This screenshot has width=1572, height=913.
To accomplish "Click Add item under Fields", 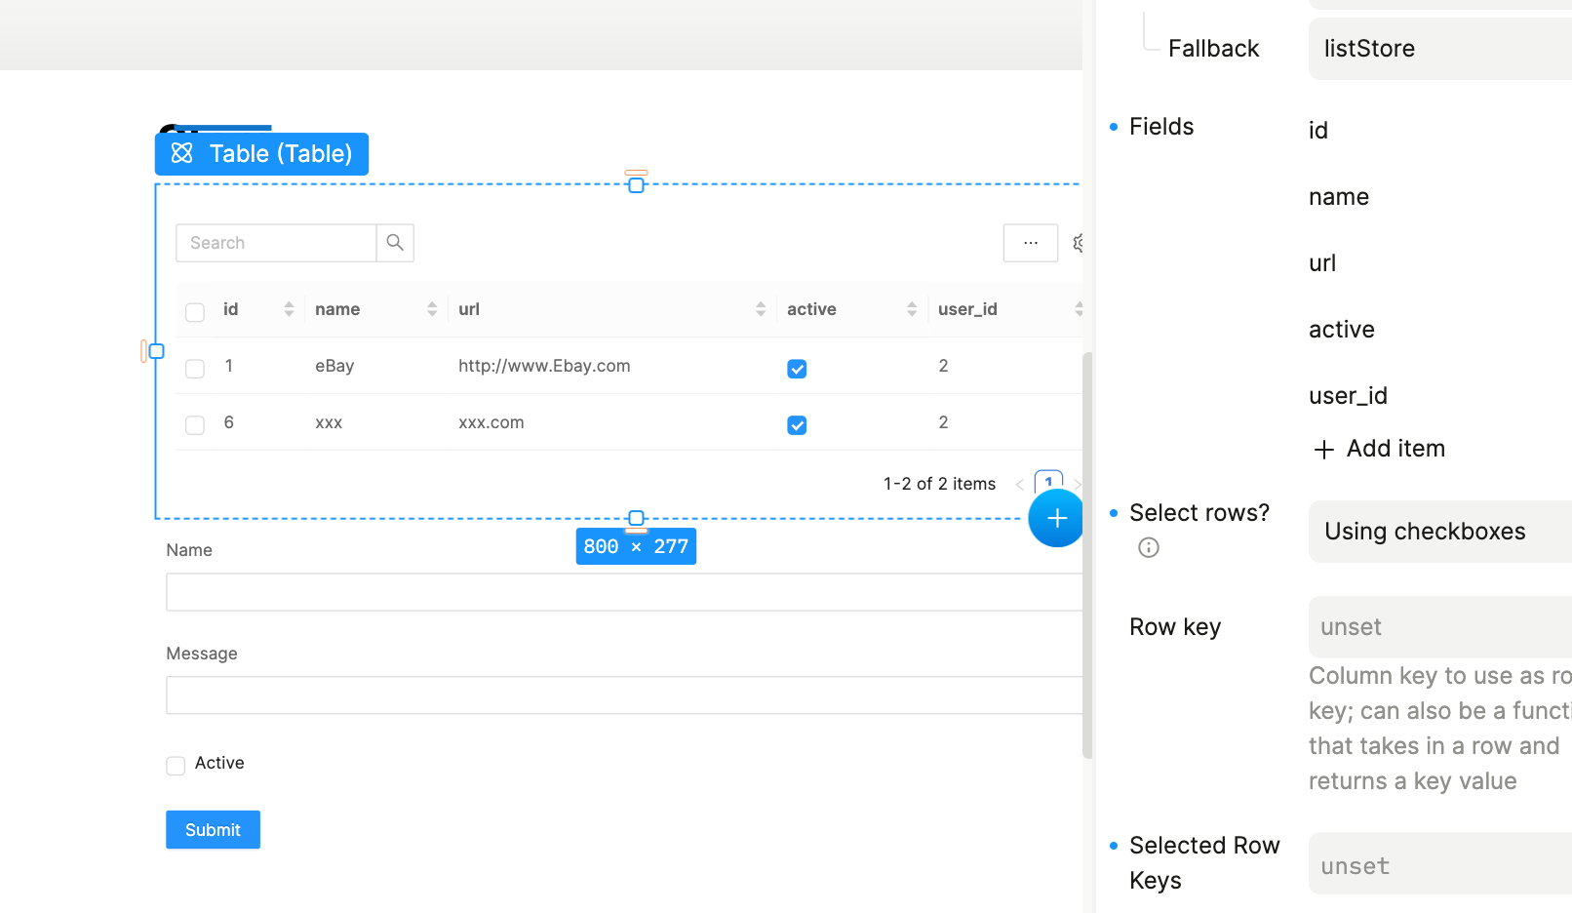I will coord(1379,449).
